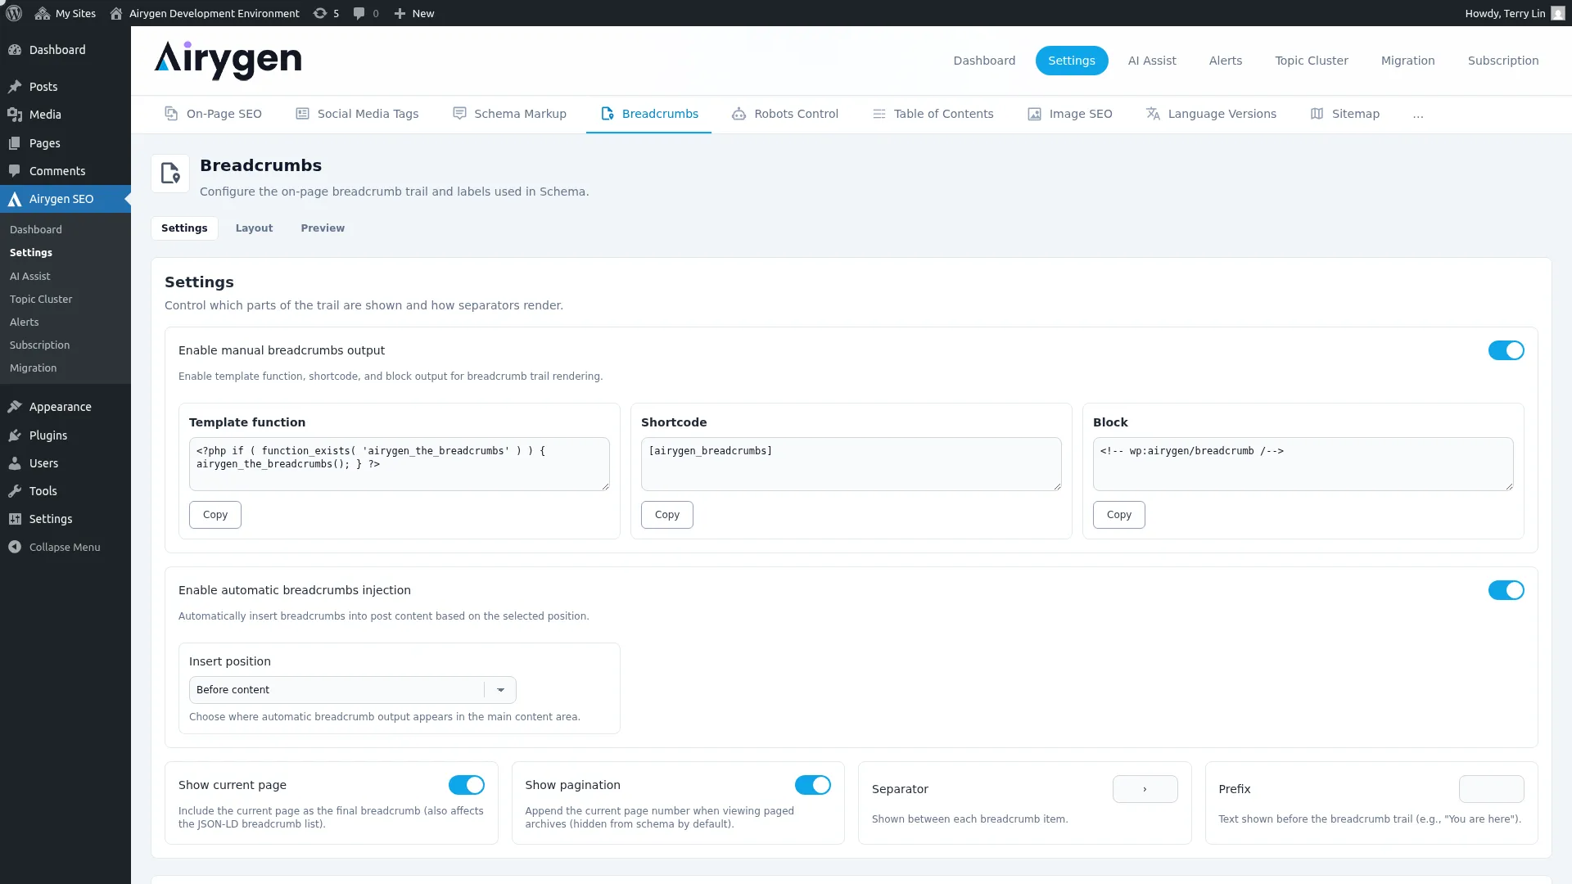Click the Language Versions translate icon
This screenshot has width=1572, height=884.
(1153, 114)
